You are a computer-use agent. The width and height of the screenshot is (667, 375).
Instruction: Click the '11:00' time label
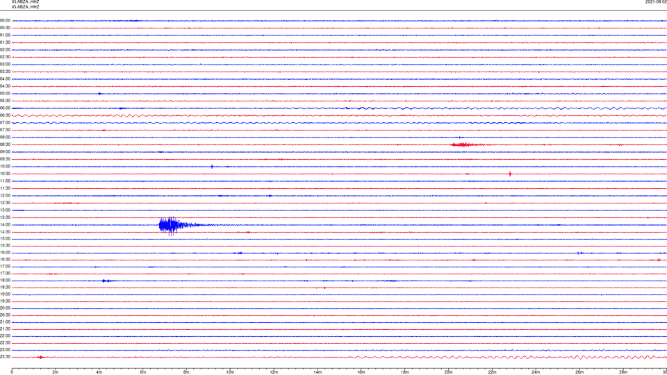(5, 181)
